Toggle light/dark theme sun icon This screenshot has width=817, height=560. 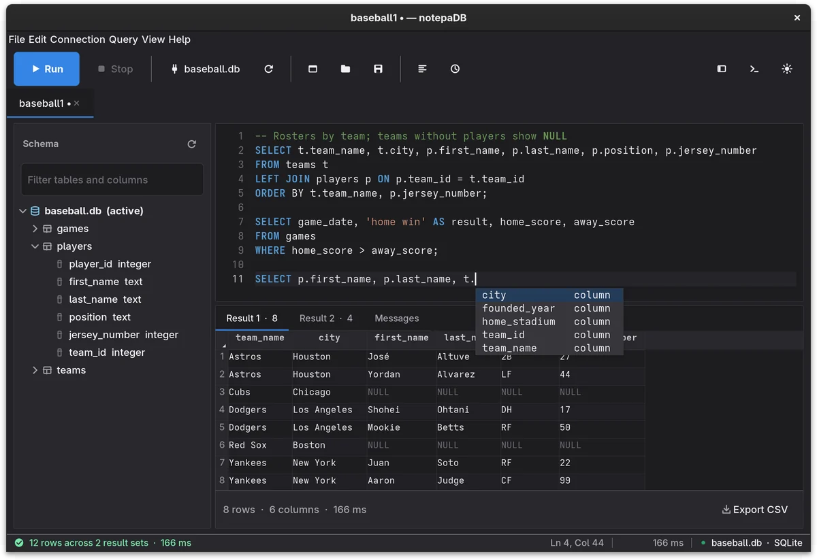(x=787, y=69)
